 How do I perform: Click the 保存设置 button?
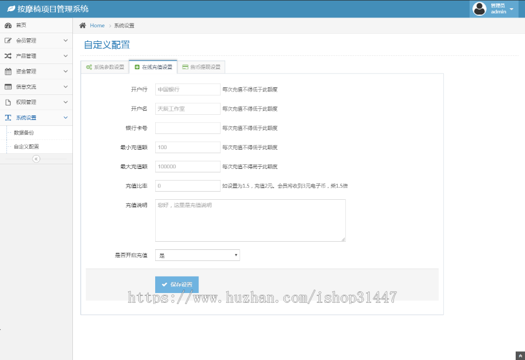point(177,284)
